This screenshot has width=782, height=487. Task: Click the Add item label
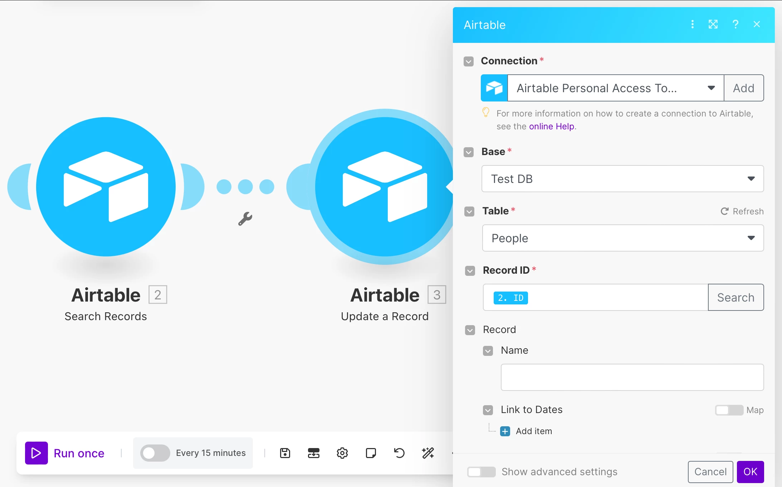click(534, 431)
